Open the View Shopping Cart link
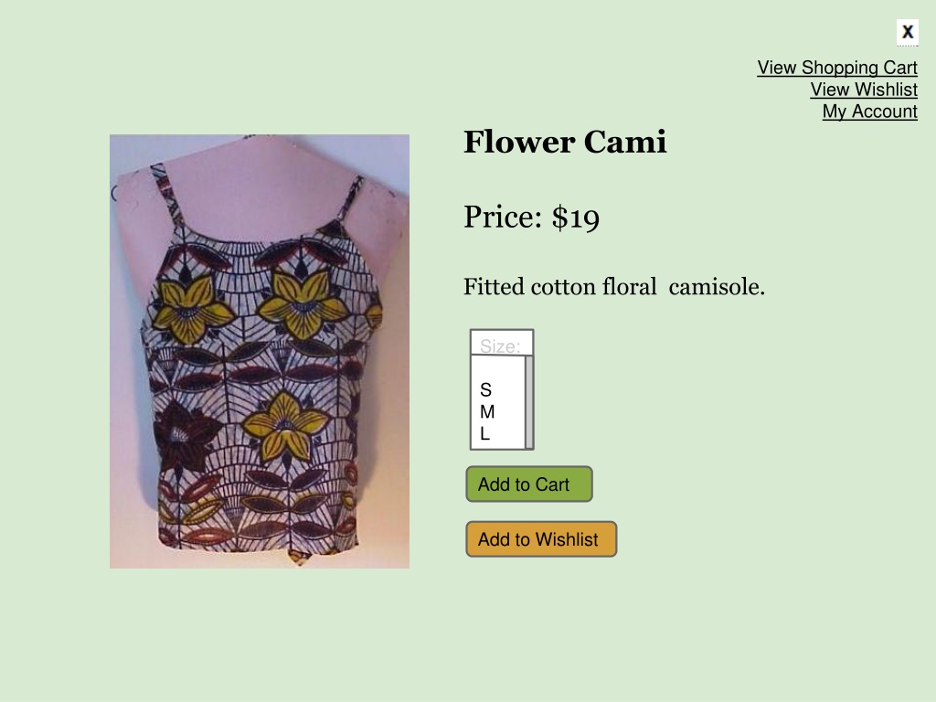 click(x=837, y=68)
